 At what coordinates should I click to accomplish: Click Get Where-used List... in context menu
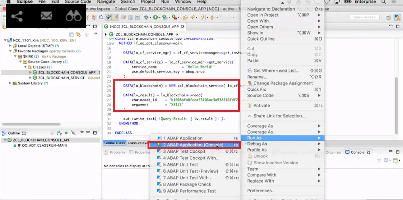(283, 71)
